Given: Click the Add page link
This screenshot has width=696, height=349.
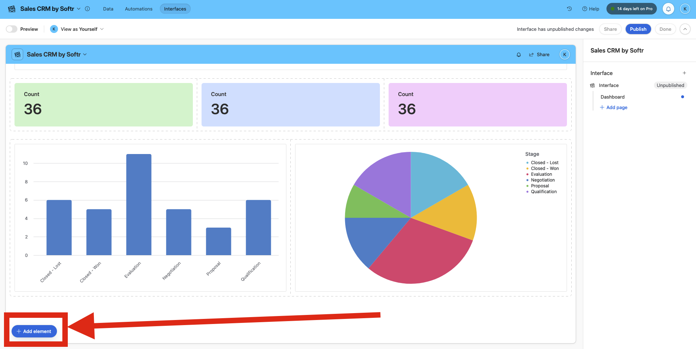Looking at the screenshot, I should [614, 107].
